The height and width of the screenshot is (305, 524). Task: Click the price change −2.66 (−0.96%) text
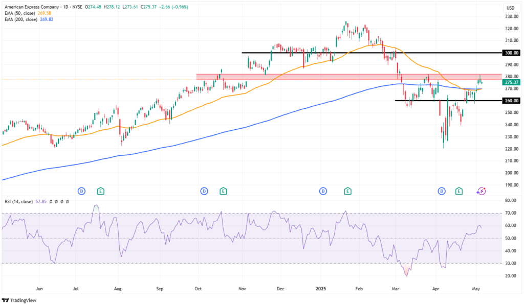[x=173, y=7]
